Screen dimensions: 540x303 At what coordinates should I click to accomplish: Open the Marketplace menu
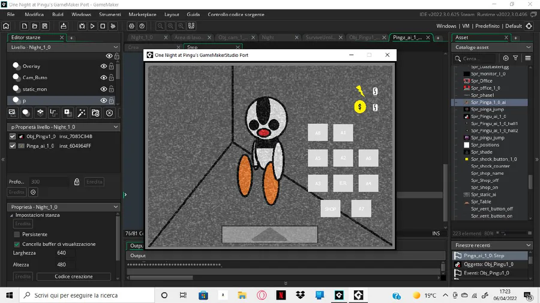tap(142, 14)
